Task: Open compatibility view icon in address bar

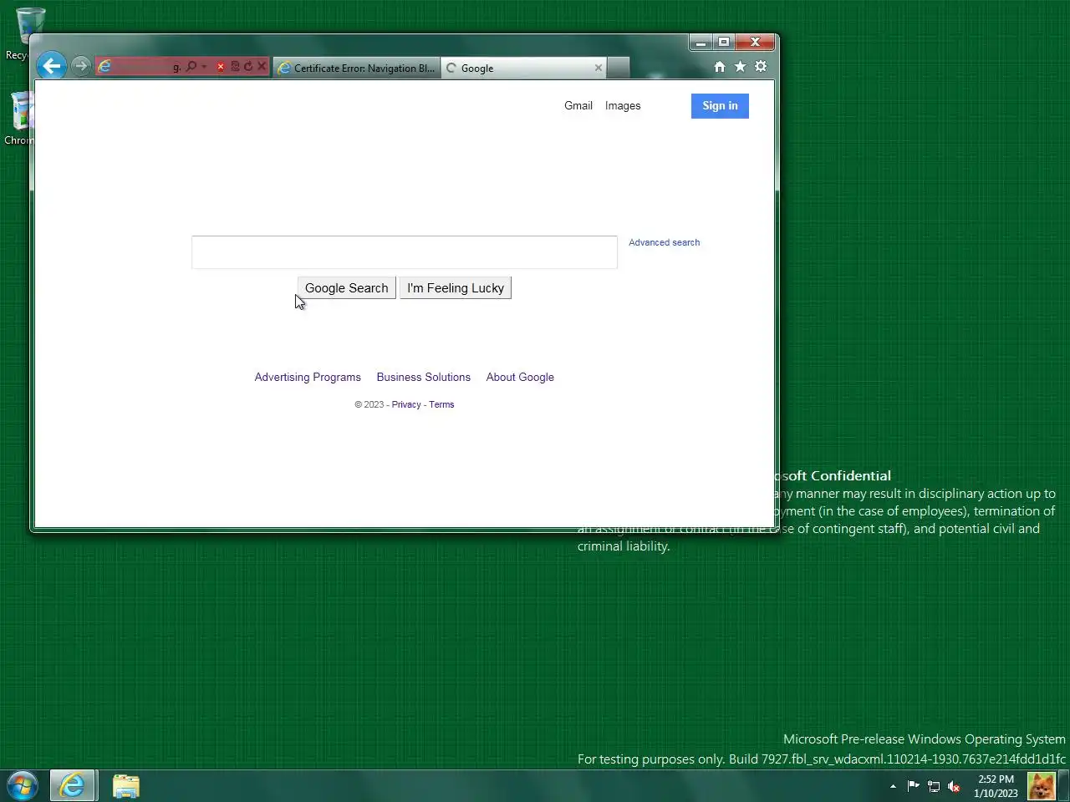Action: coord(235,67)
